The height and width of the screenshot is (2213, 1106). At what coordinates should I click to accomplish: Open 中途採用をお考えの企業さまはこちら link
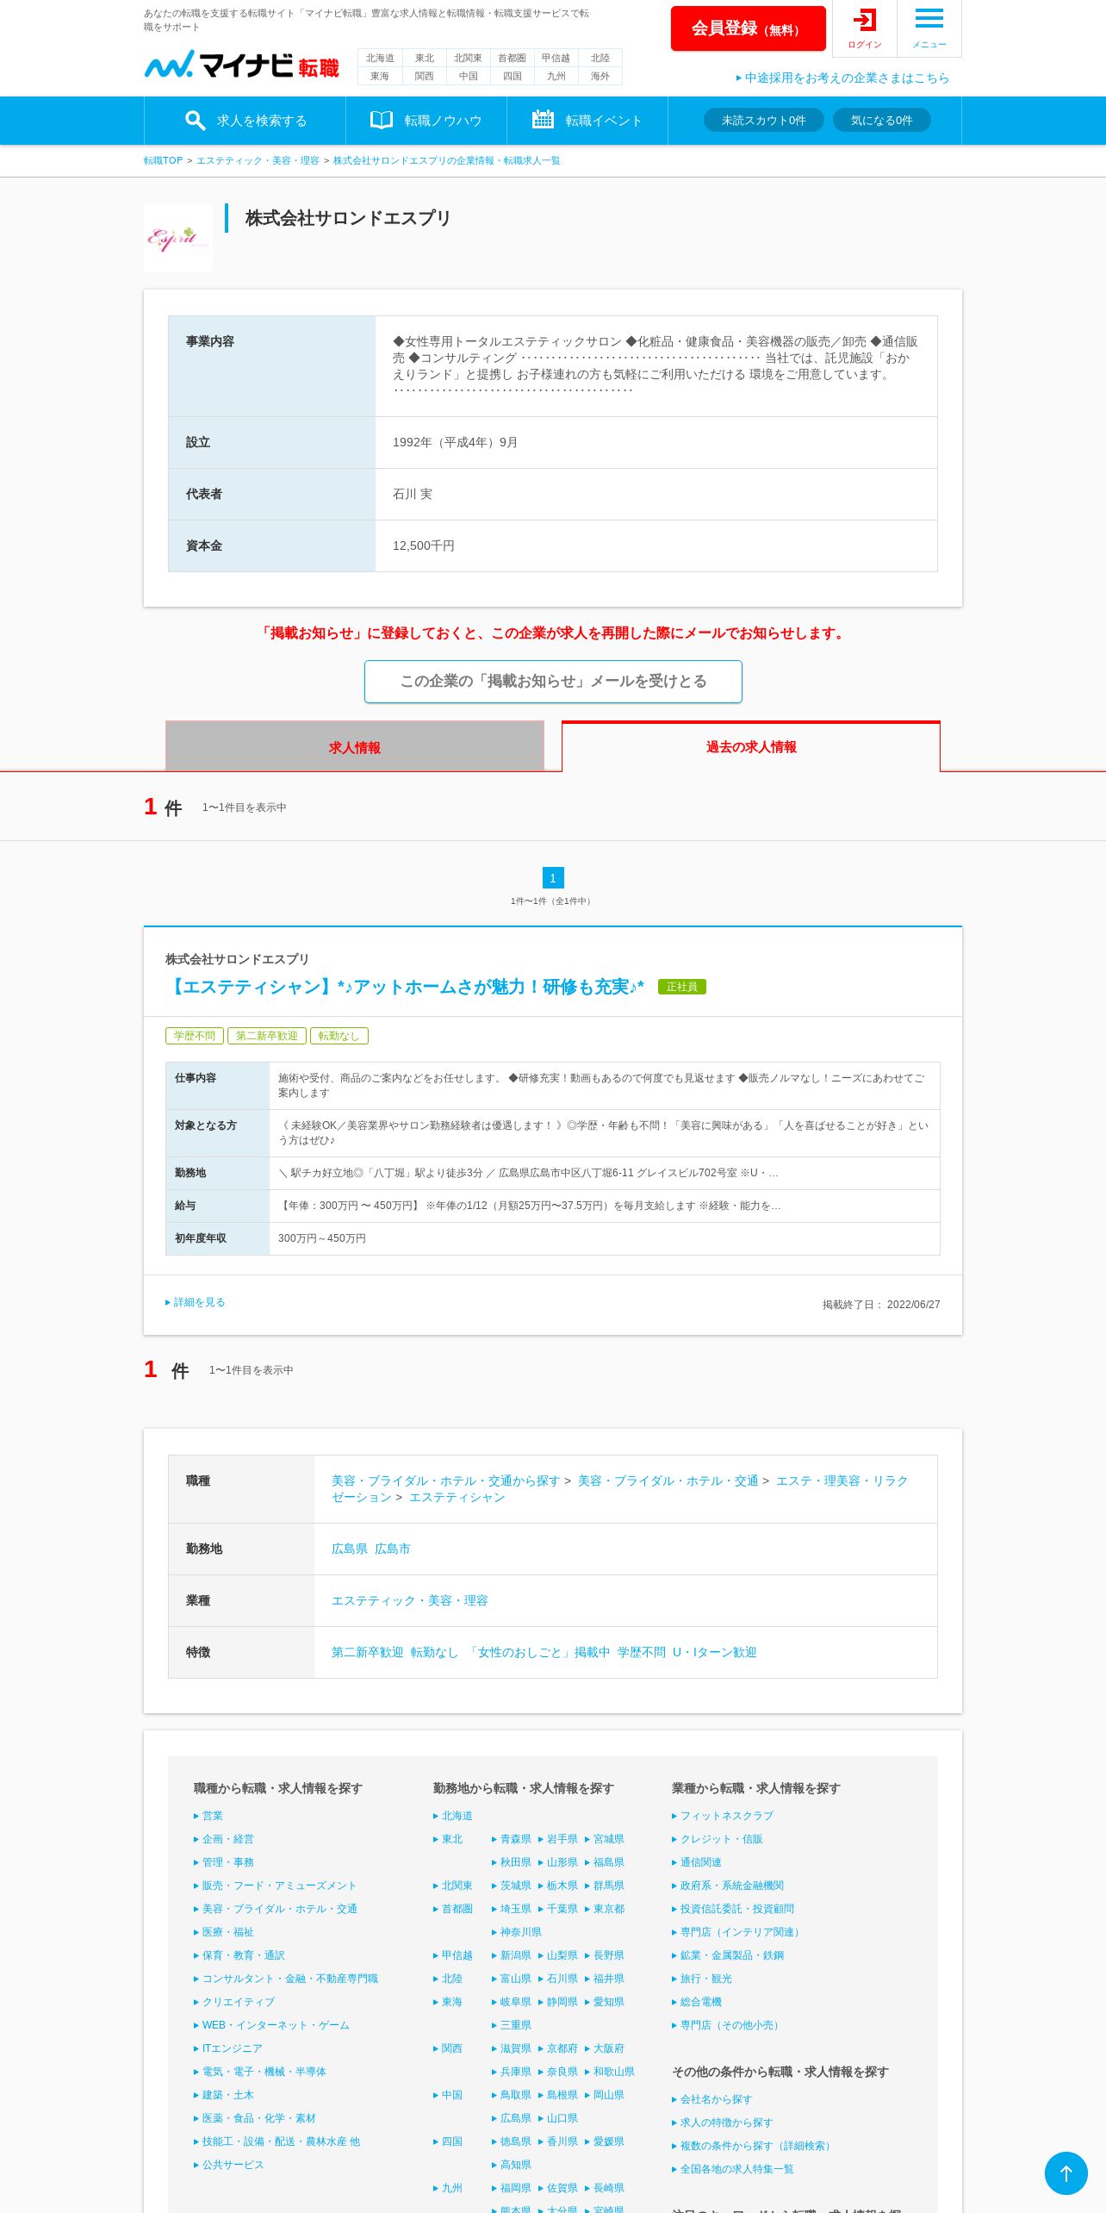(x=842, y=78)
